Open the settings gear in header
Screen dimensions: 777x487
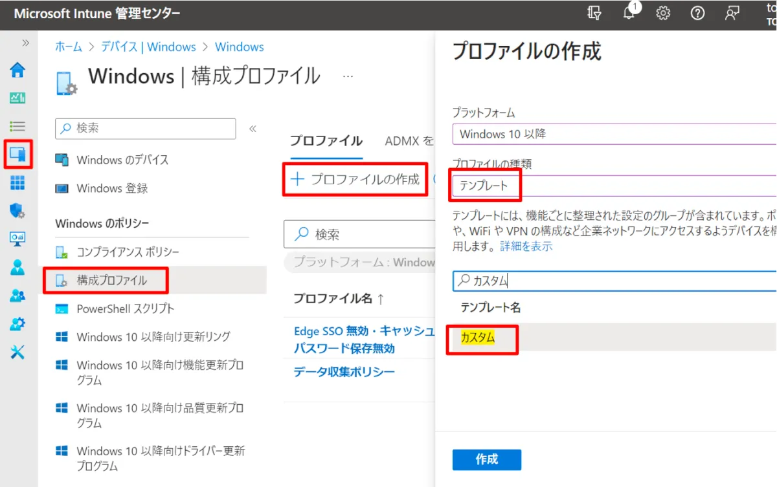663,14
